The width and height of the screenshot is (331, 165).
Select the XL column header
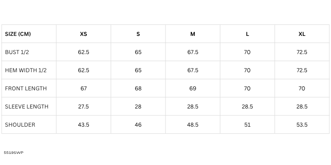pyautogui.click(x=302, y=34)
